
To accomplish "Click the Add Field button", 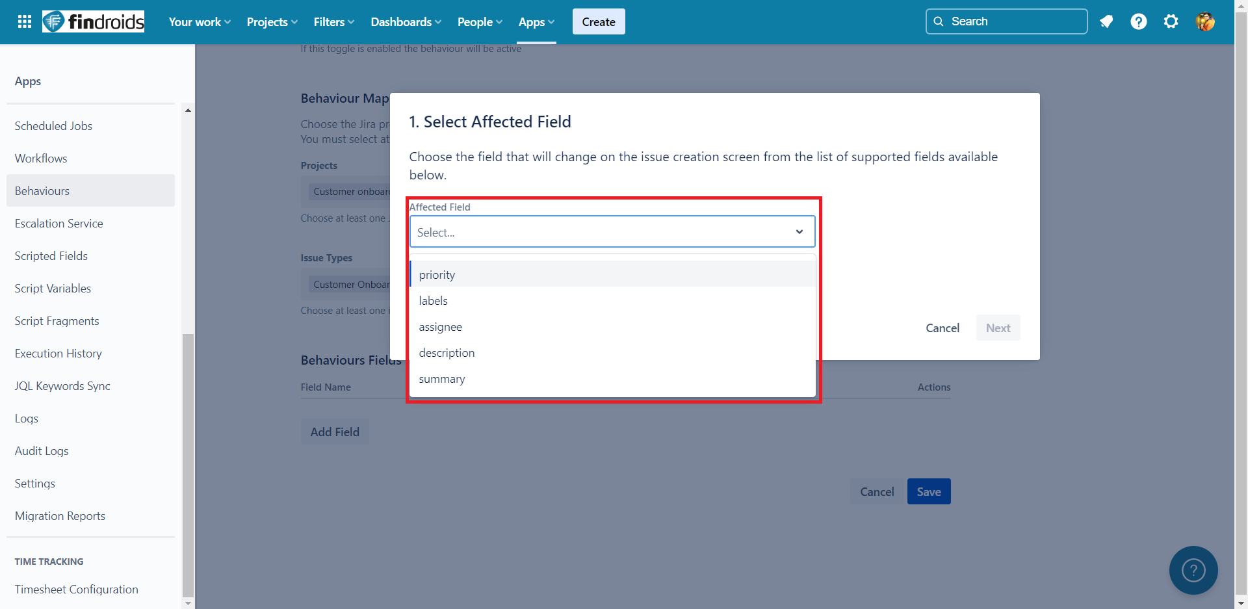I will pyautogui.click(x=335, y=432).
